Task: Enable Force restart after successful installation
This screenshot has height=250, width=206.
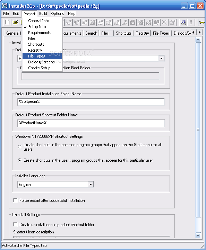Action: (16, 200)
